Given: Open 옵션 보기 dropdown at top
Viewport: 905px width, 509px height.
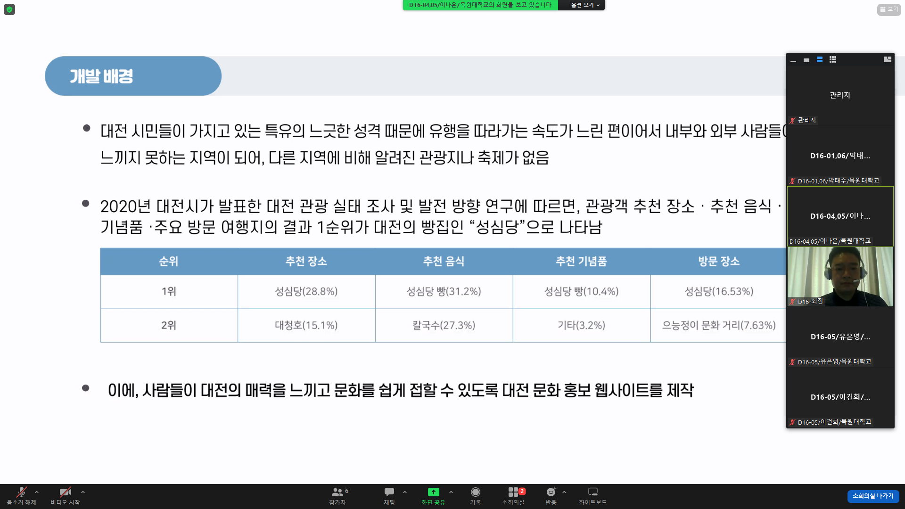Looking at the screenshot, I should point(585,5).
